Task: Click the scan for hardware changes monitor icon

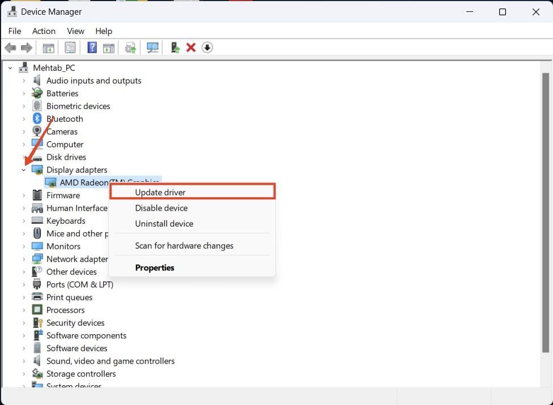Action: click(x=152, y=48)
